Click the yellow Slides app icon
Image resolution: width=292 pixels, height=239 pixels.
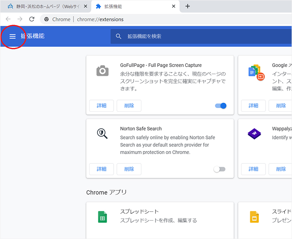254,217
